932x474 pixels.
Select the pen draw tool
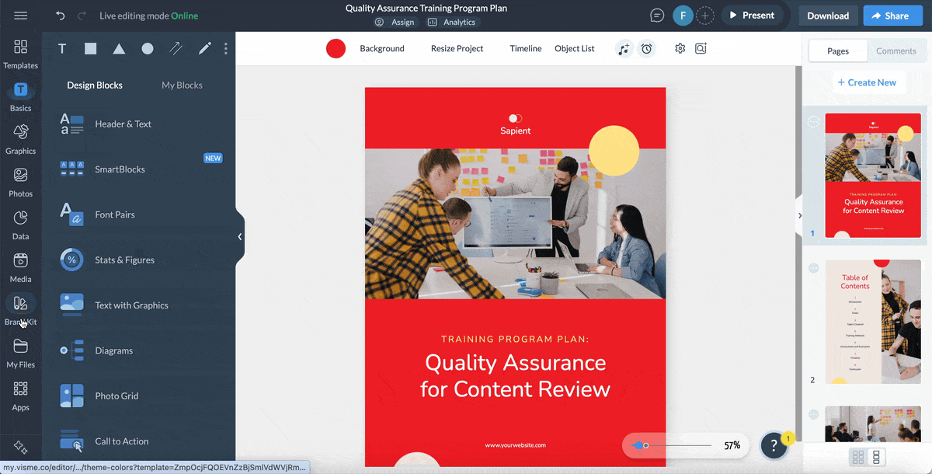click(204, 48)
